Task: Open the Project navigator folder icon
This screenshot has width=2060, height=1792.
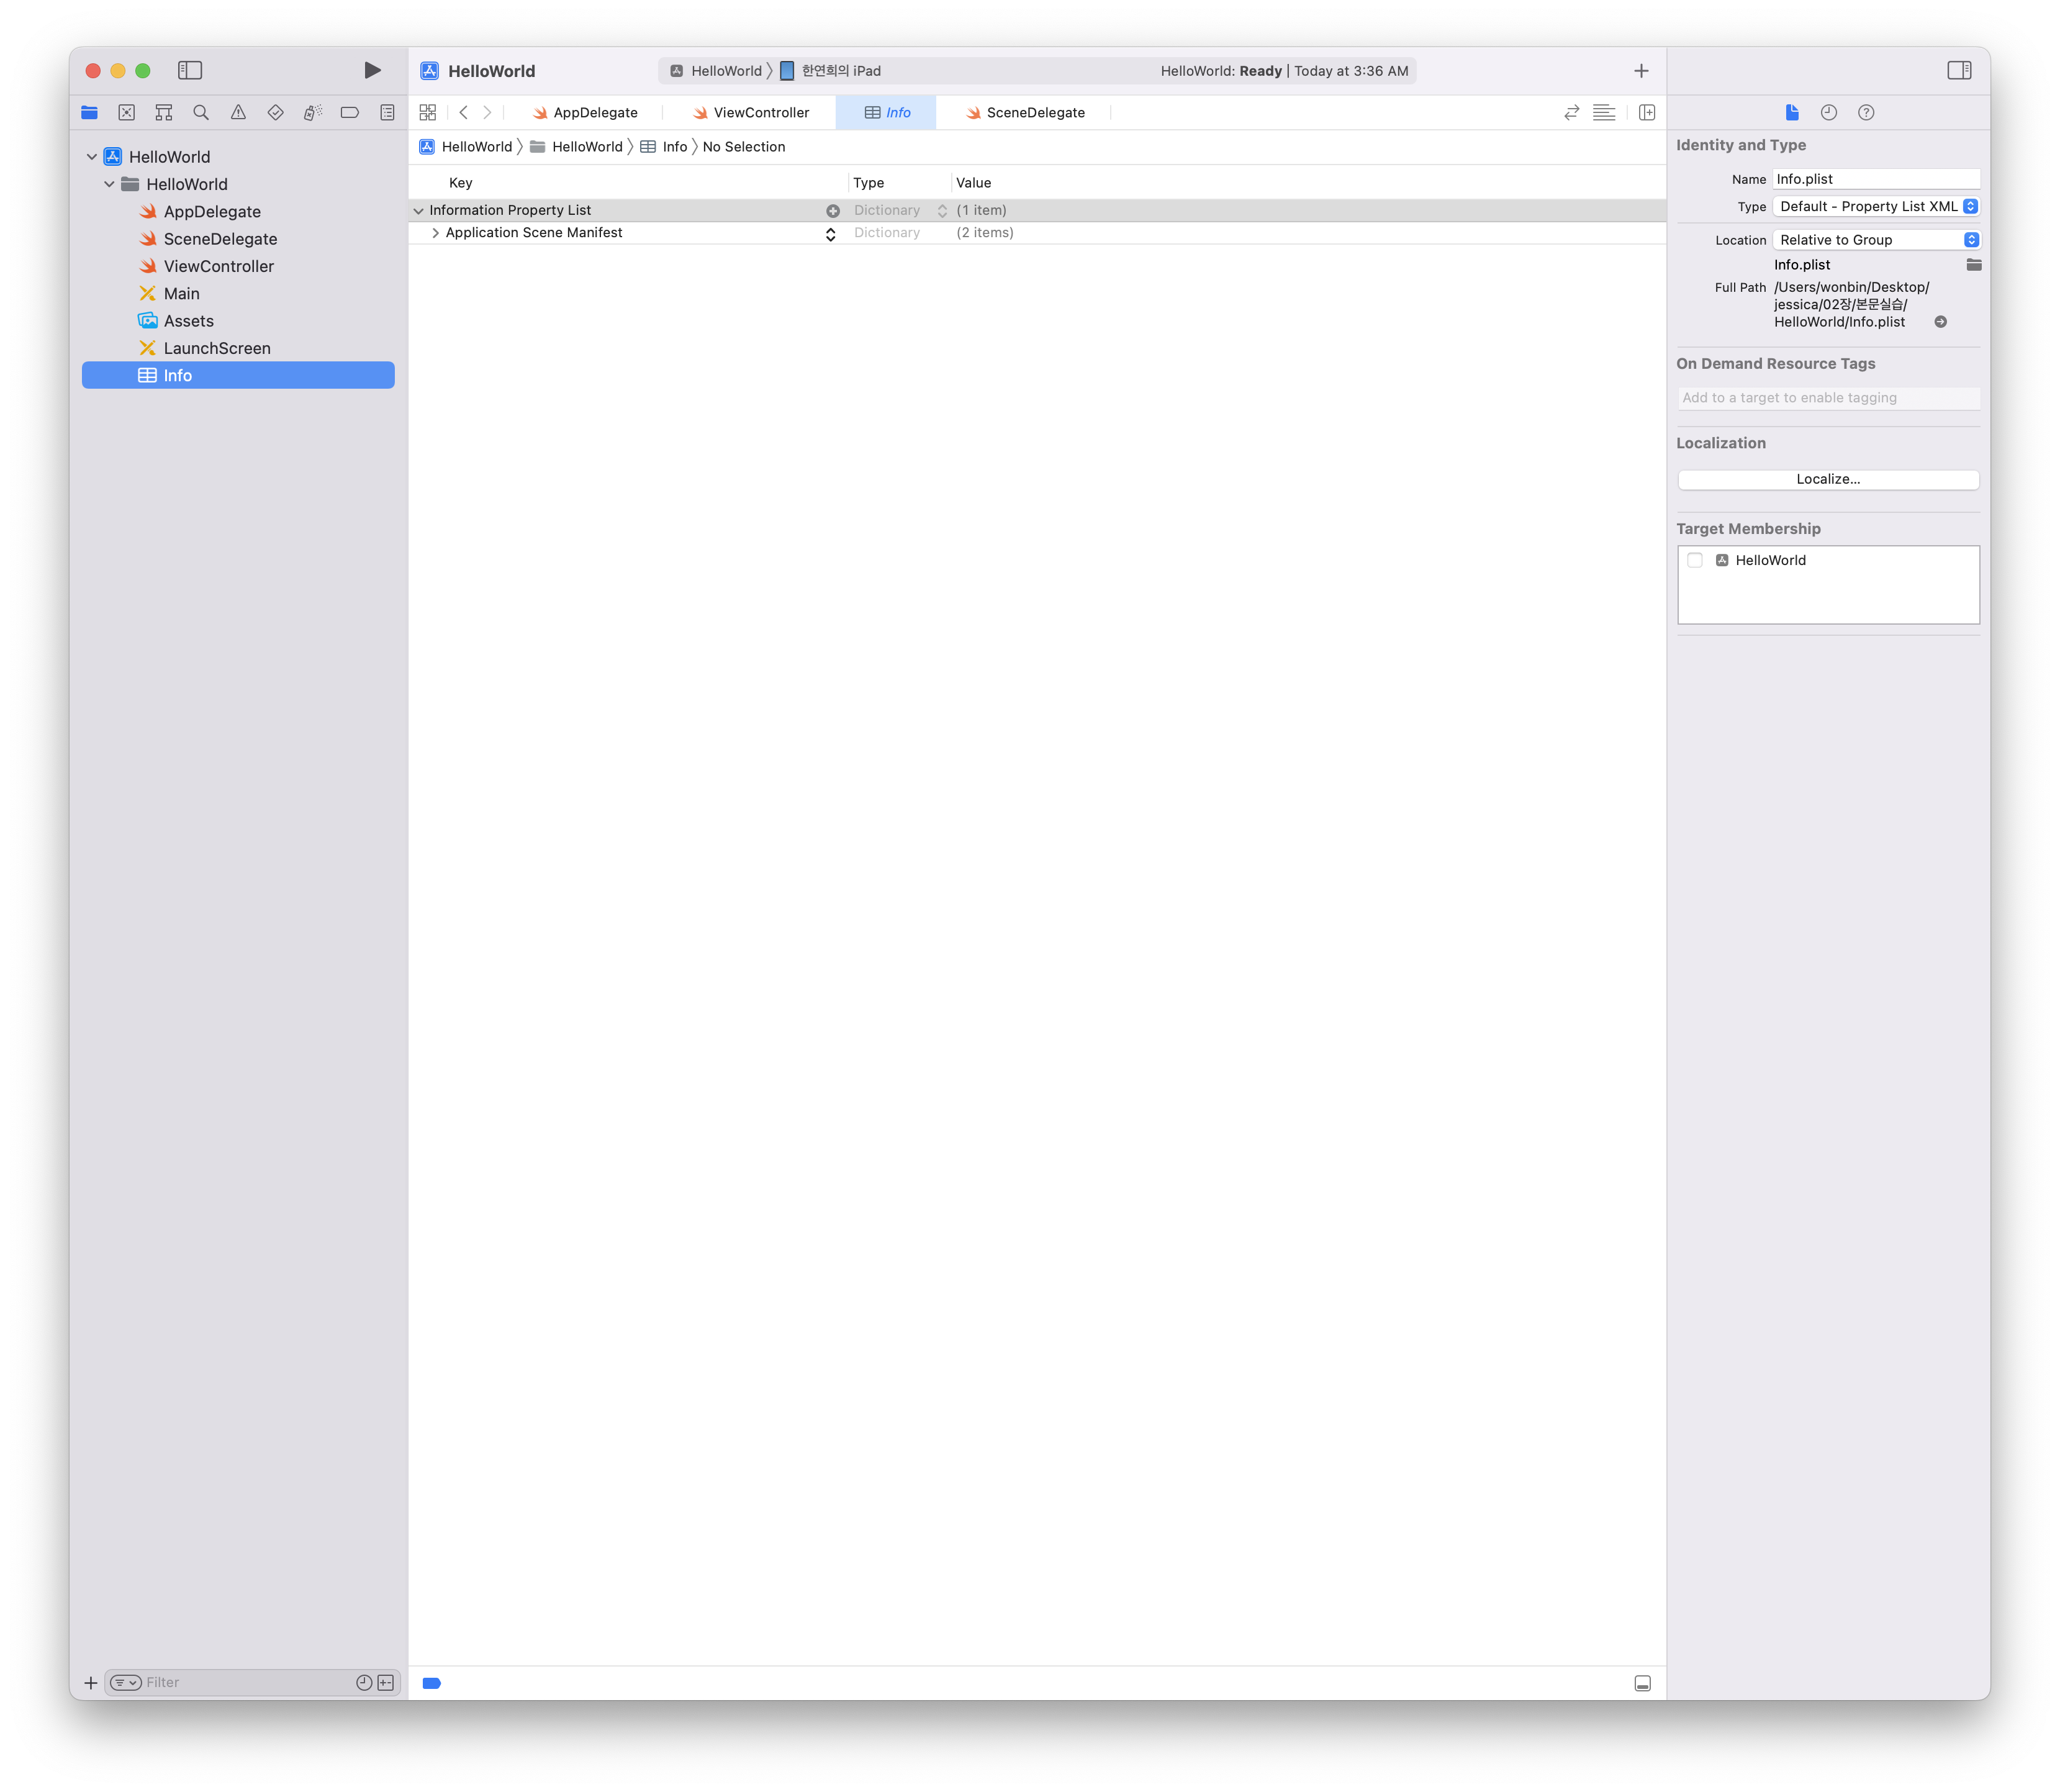Action: click(90, 112)
